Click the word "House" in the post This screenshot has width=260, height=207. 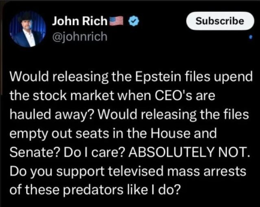point(171,134)
